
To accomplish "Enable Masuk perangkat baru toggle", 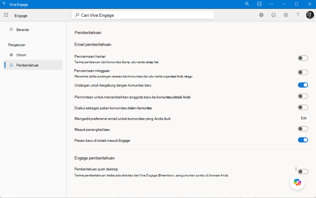I will coord(303,129).
